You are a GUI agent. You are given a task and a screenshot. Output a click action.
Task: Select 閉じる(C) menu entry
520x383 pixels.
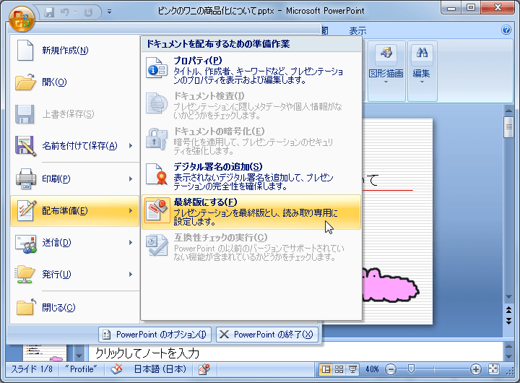(x=75, y=307)
